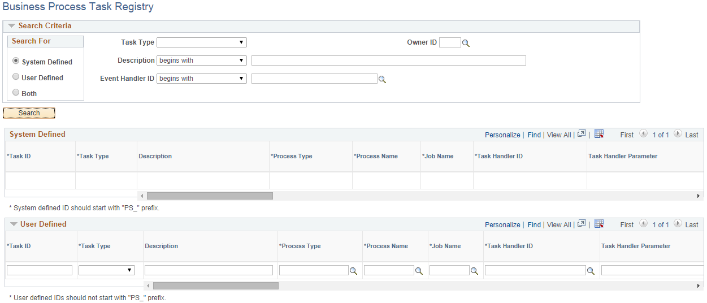707x303 pixels.
Task: Click Personalize link in System Defined grid
Action: click(x=502, y=135)
